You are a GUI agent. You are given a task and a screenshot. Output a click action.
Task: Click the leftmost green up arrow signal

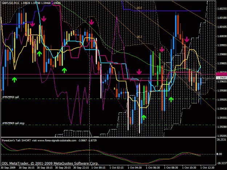pos(14,80)
